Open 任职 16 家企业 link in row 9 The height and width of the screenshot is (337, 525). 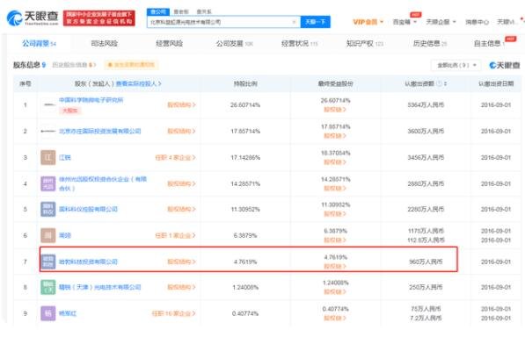click(174, 313)
